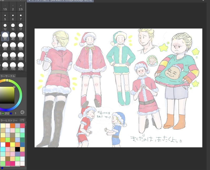The height and width of the screenshot is (170, 210).
Task: Pick the black swatch in color history
Action: 18,149
